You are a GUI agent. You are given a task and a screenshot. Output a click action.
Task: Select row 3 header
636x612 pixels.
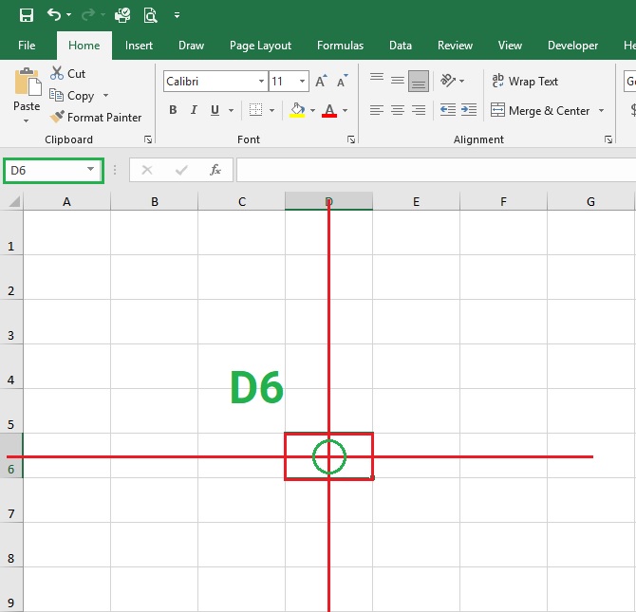[x=11, y=322]
